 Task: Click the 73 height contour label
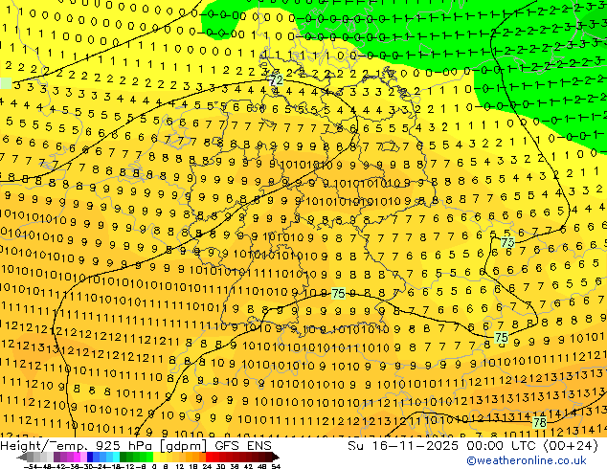click(x=507, y=242)
